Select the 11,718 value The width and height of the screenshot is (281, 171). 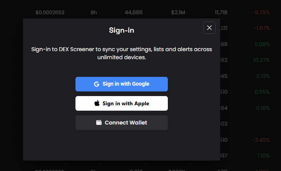click(x=221, y=13)
